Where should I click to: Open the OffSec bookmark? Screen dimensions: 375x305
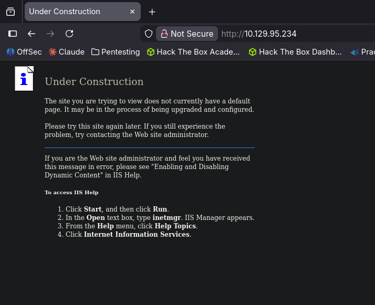click(24, 52)
